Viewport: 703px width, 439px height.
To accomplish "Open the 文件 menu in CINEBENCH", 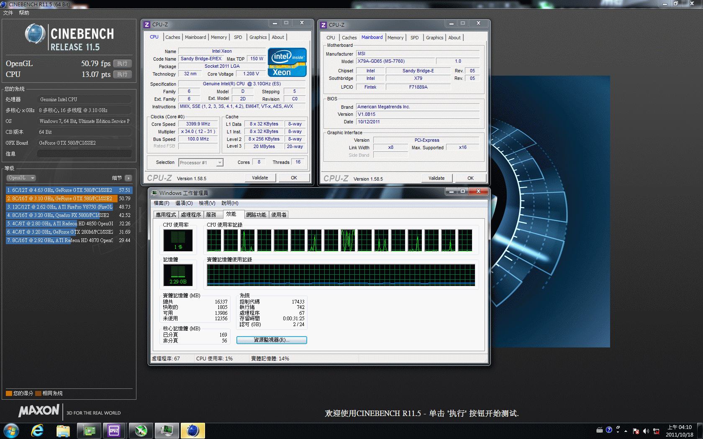I will pyautogui.click(x=8, y=13).
